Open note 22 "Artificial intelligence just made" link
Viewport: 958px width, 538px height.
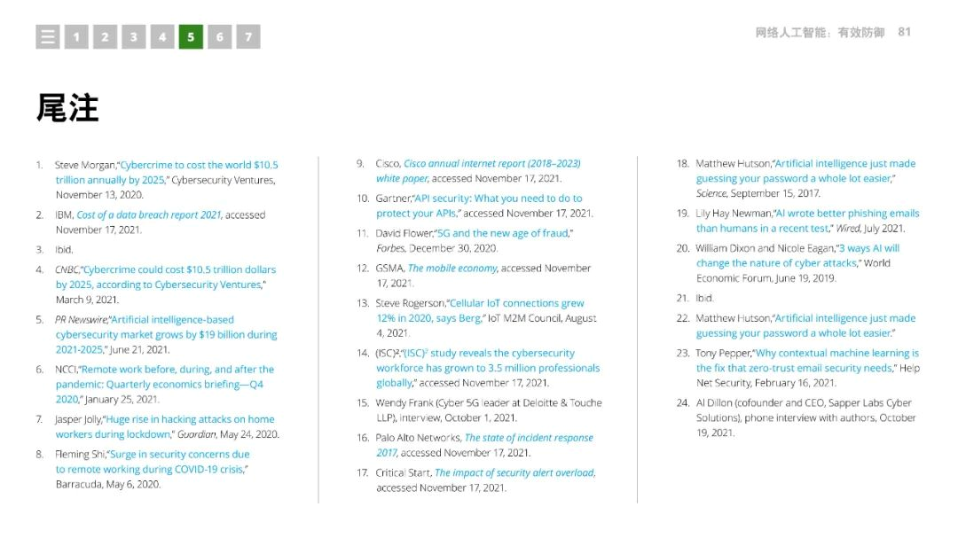(x=845, y=318)
